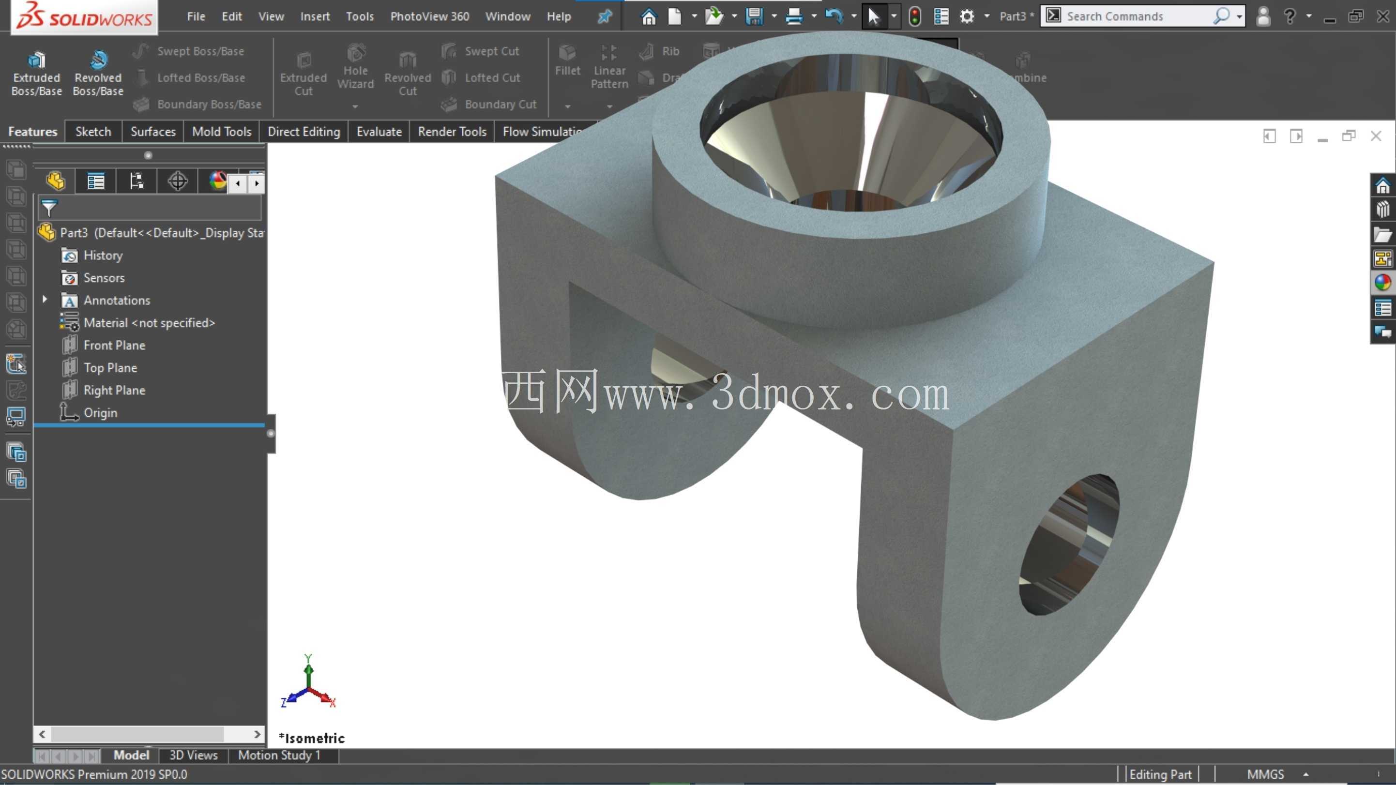The height and width of the screenshot is (785, 1396).
Task: Apply the Fillet tool
Action: click(x=567, y=60)
